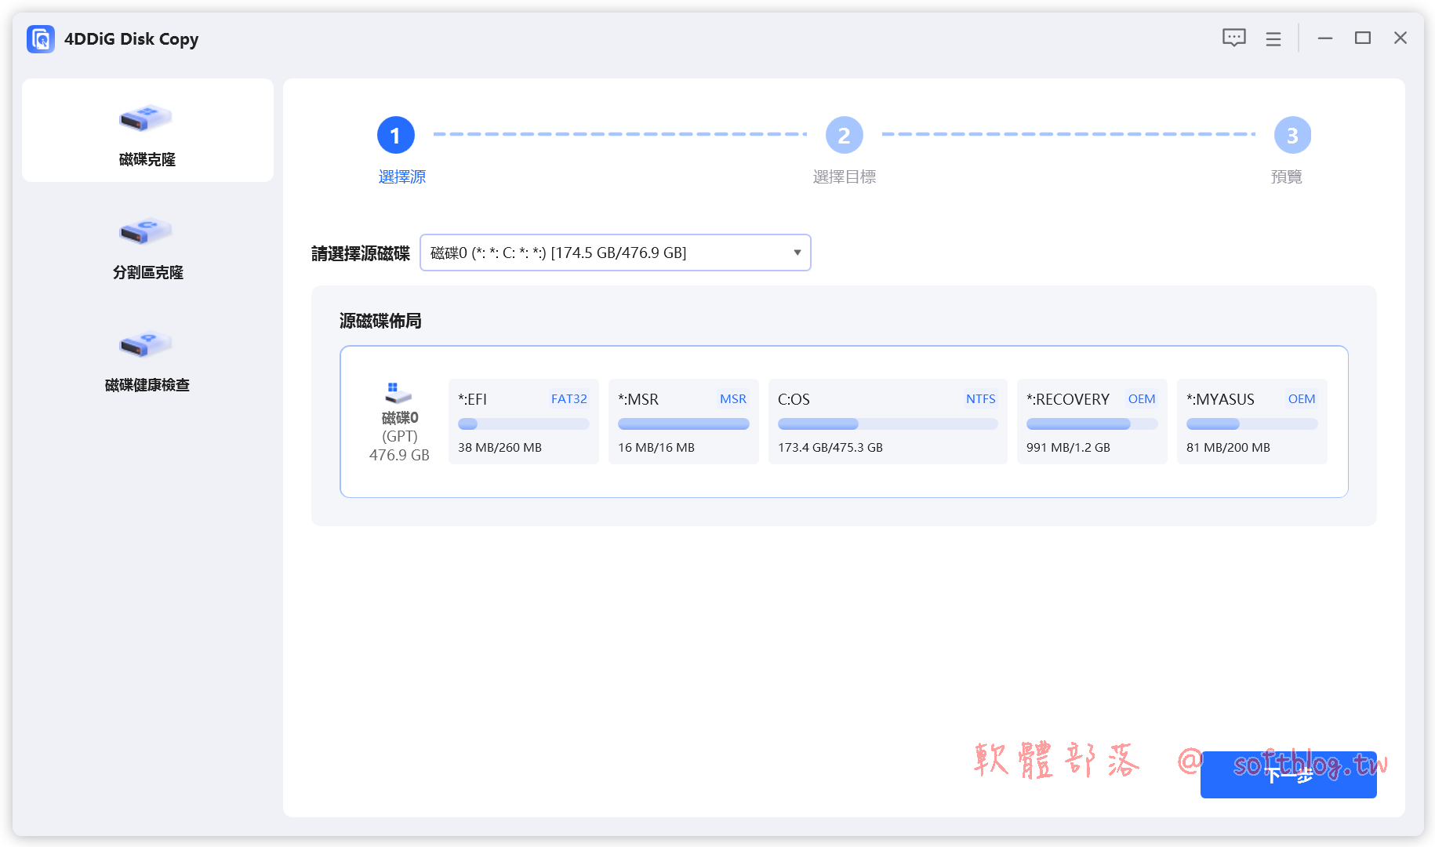Screen dimensions: 1435x847
Task: Click the 分割區克隆 partition icon
Action: (x=146, y=232)
